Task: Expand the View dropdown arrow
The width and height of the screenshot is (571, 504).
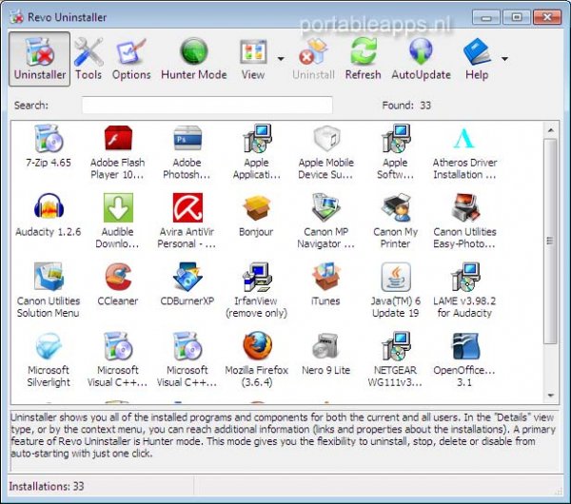Action: (281, 58)
